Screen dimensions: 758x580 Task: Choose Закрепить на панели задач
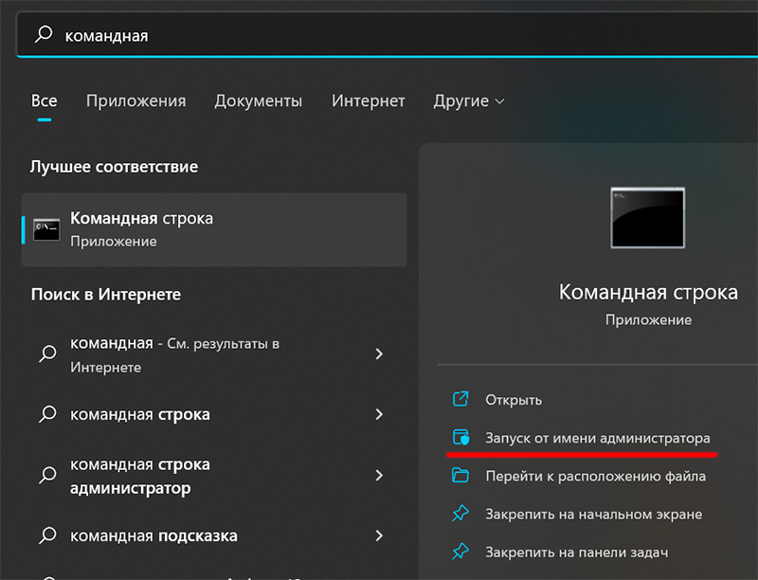tap(577, 552)
